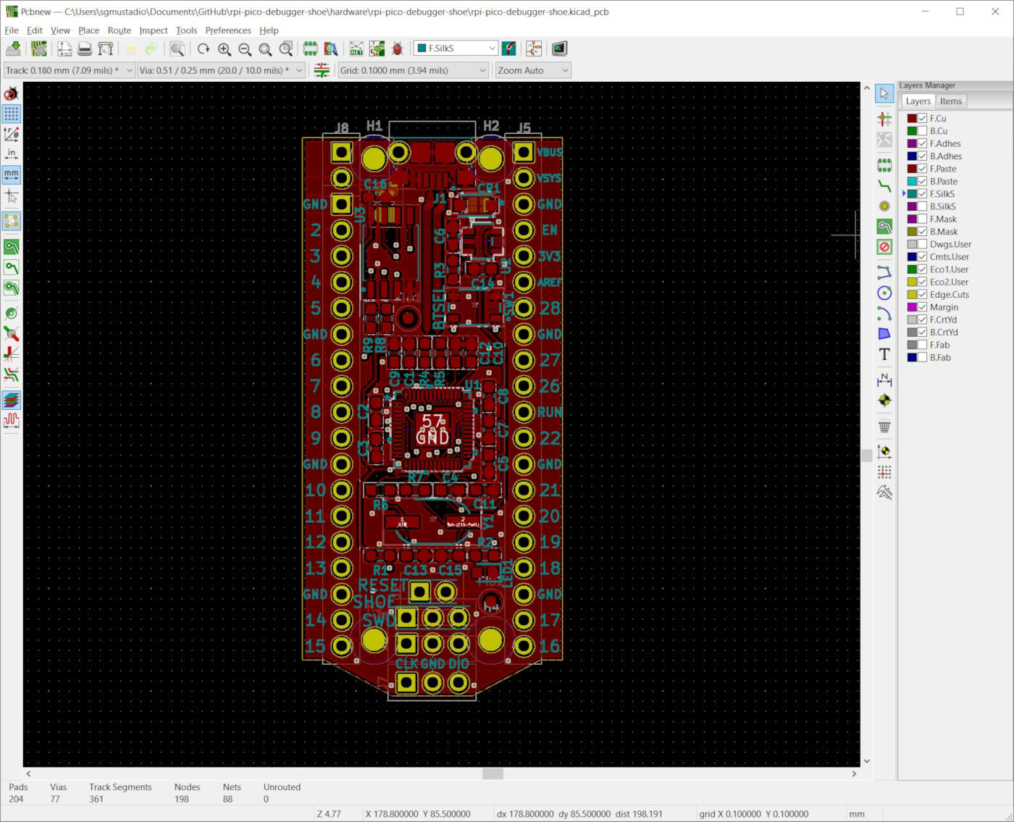Switch display units to inches
The height and width of the screenshot is (822, 1014).
pos(11,153)
